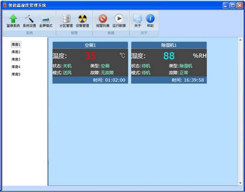245x192 pixels.
Task: Show the 报警列表 alarm list
Action: (x=103, y=19)
